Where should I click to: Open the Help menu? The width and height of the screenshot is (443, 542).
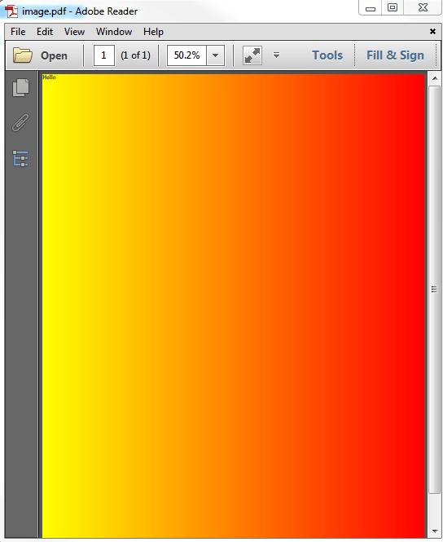point(153,32)
